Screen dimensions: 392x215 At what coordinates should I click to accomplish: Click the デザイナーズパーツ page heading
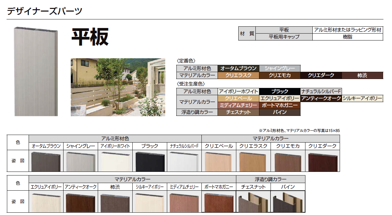[x=44, y=11]
